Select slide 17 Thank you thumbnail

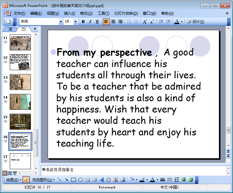coord(20,161)
